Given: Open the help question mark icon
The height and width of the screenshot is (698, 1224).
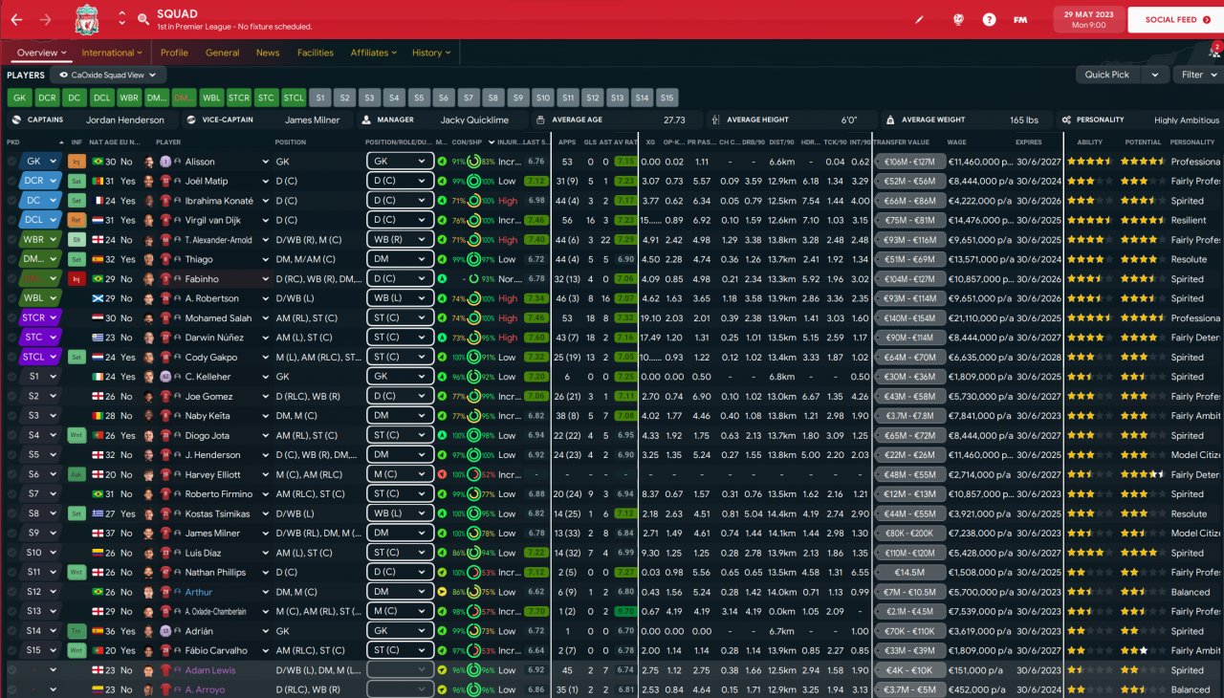Looking at the screenshot, I should pyautogui.click(x=989, y=19).
